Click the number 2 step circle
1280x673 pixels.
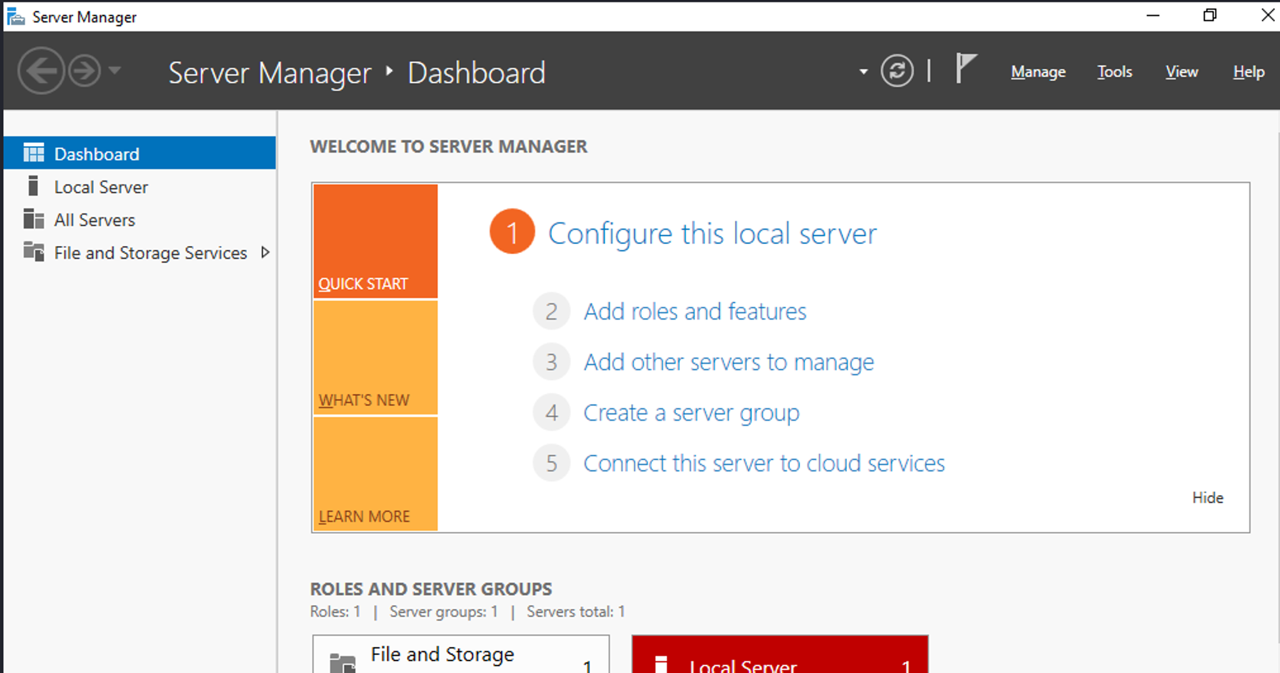tap(551, 311)
